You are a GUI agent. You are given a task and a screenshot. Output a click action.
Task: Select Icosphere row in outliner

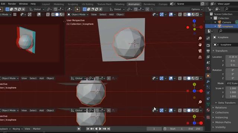click(x=222, y=26)
